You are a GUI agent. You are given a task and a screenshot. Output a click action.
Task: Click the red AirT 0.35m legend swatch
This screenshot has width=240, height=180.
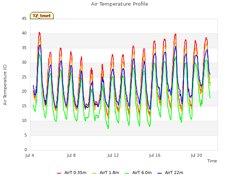(x=59, y=173)
